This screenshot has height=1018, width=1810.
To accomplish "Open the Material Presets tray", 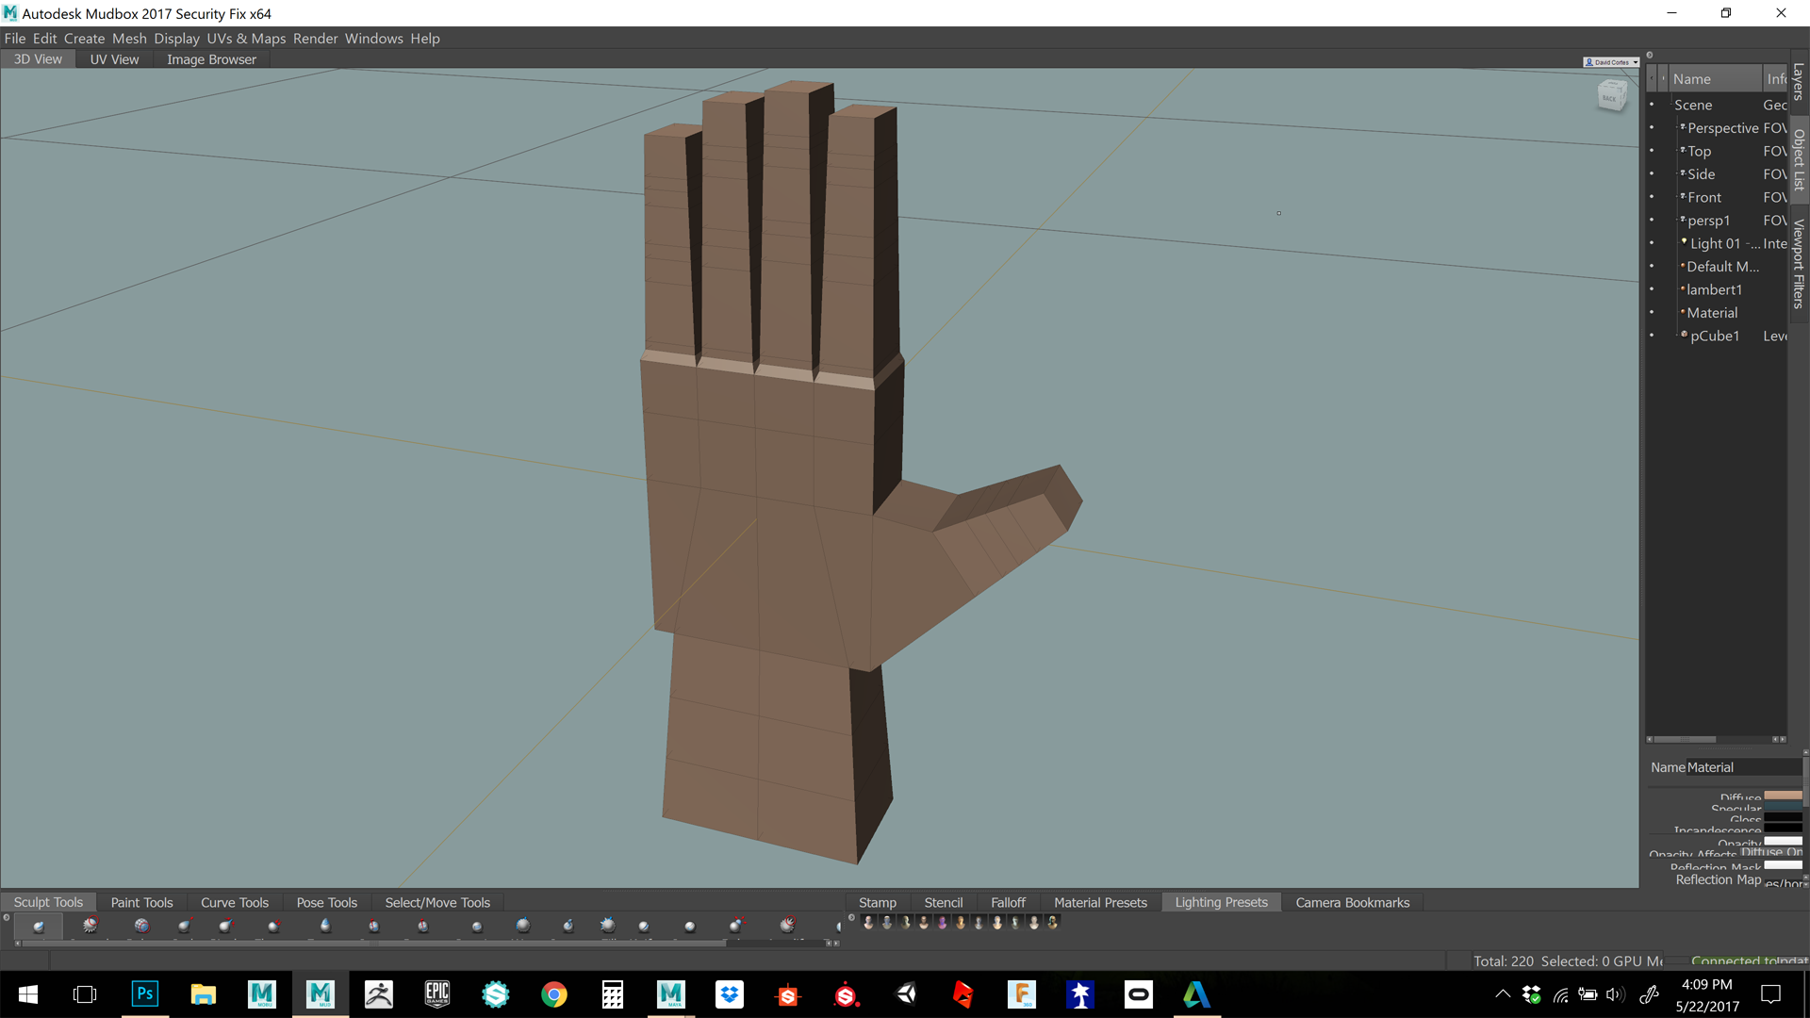I will click(x=1100, y=902).
